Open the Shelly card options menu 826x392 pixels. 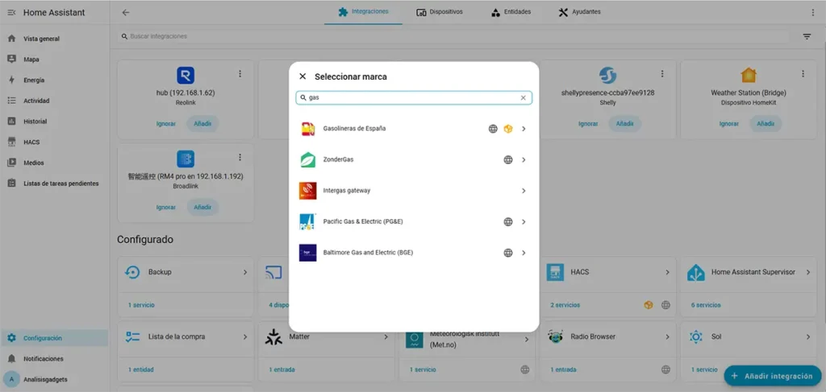(x=662, y=73)
